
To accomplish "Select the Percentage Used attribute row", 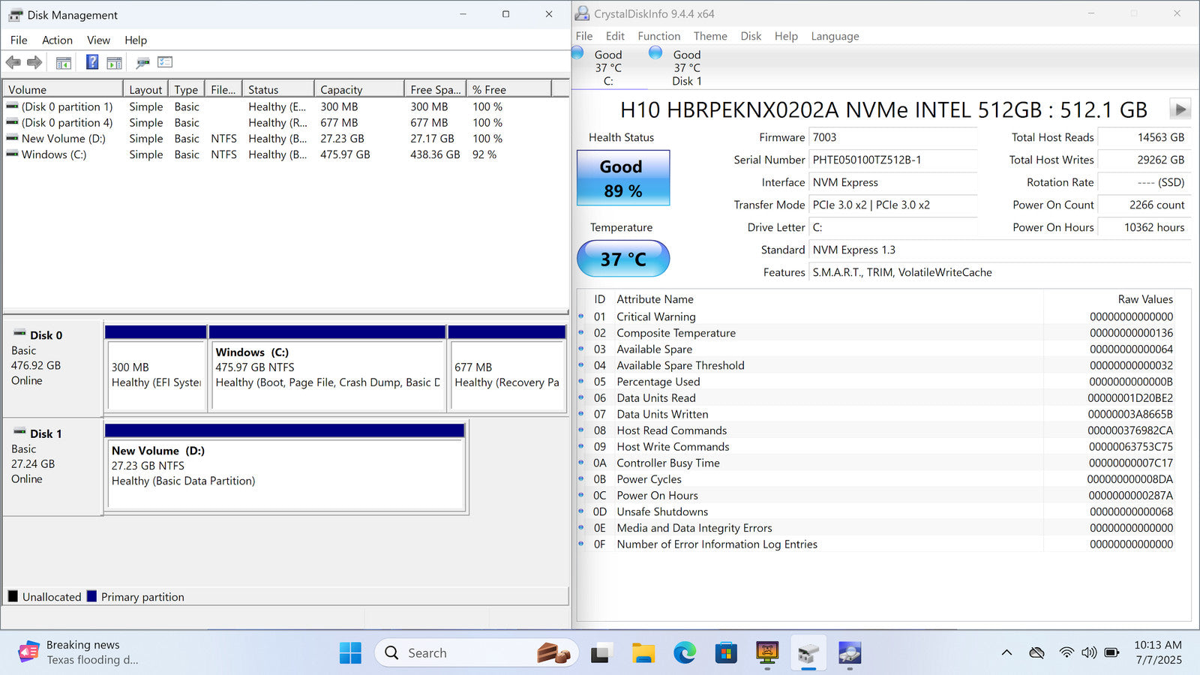I will click(x=883, y=382).
